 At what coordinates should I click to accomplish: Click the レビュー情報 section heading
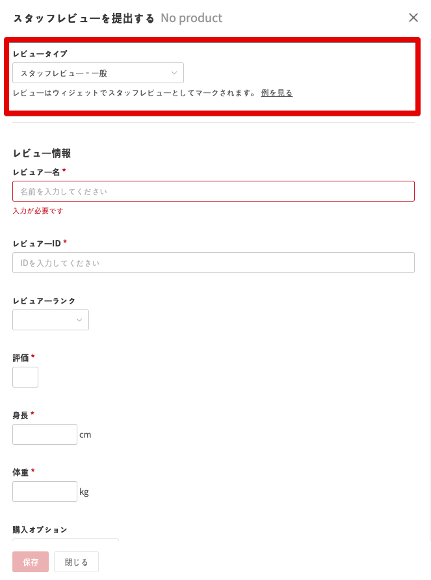42,153
